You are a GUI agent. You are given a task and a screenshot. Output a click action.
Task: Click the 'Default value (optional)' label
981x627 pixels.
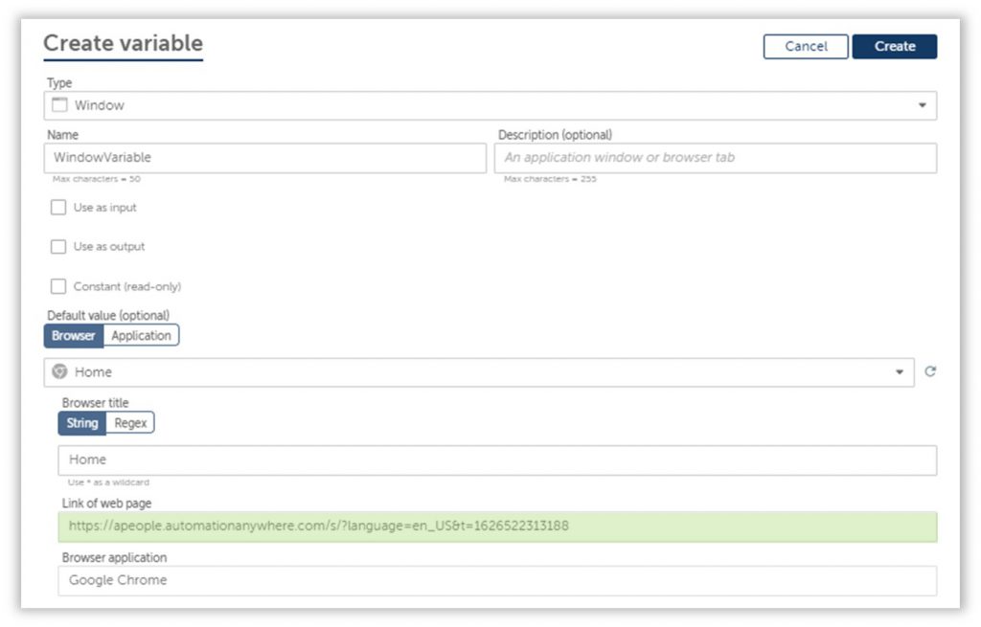pyautogui.click(x=108, y=315)
